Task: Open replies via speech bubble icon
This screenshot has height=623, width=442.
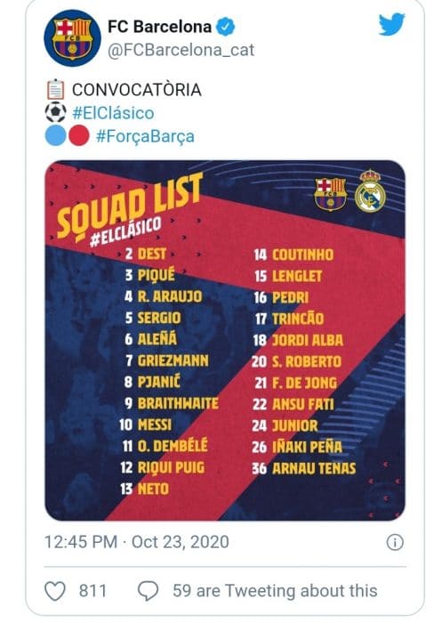Action: [x=148, y=591]
